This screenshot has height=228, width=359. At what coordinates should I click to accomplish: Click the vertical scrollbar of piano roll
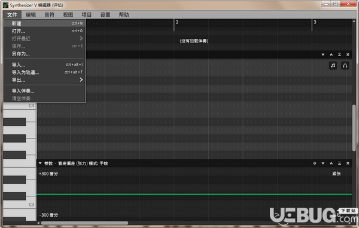pyautogui.click(x=354, y=128)
